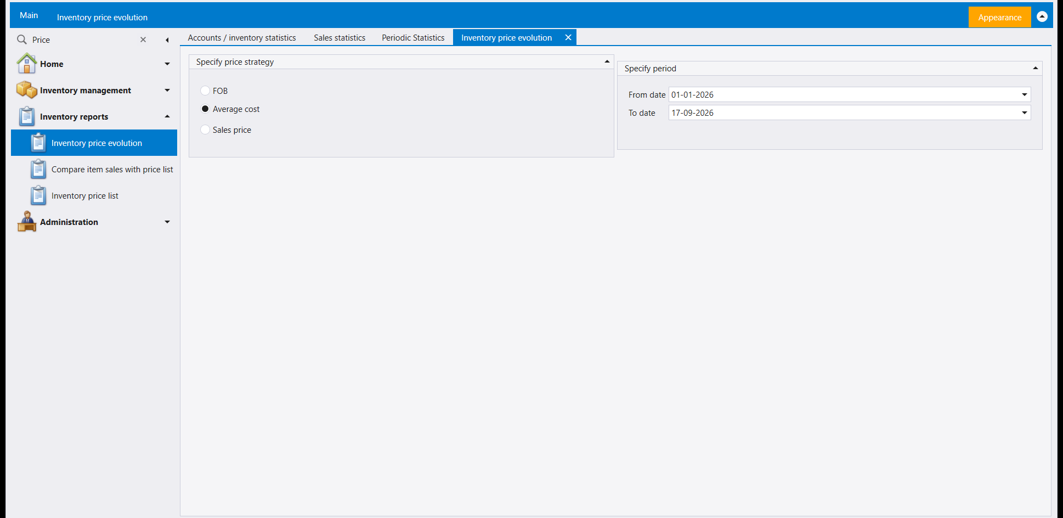The height and width of the screenshot is (518, 1063).
Task: Collapse the Specify period panel
Action: click(x=1036, y=68)
